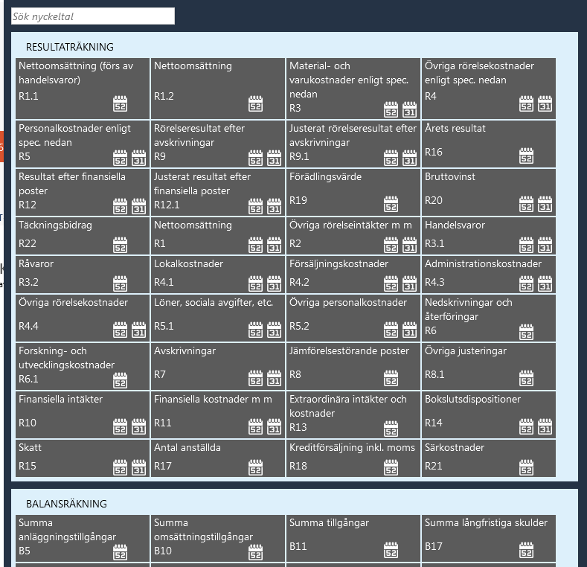This screenshot has width=587, height=567.
Task: Click the 52-week icon on R13
Action: tap(391, 429)
